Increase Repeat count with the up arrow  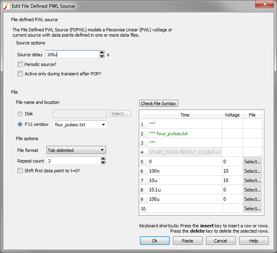(x=103, y=159)
